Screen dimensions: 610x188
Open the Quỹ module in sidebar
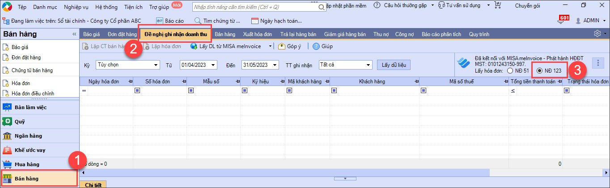[7, 122]
